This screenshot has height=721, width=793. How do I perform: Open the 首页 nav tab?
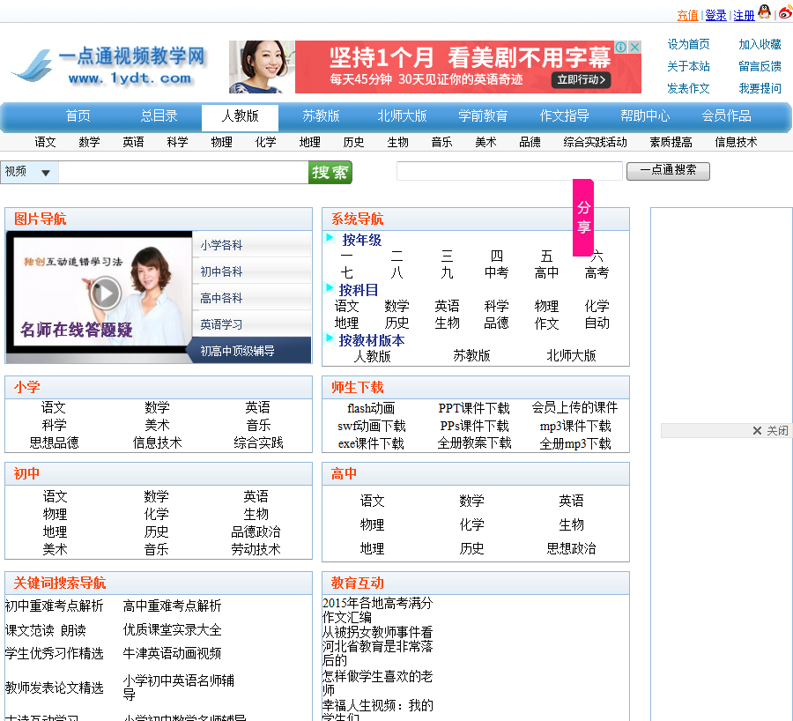click(x=78, y=115)
